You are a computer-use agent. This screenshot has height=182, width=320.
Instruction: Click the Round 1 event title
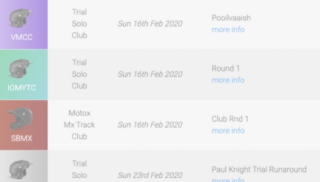click(x=226, y=68)
